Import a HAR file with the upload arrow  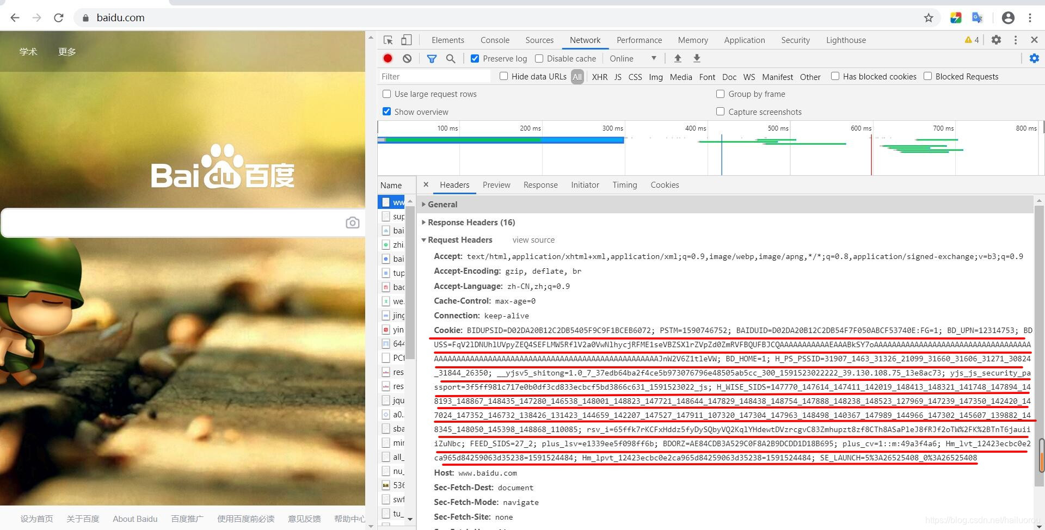(x=678, y=58)
